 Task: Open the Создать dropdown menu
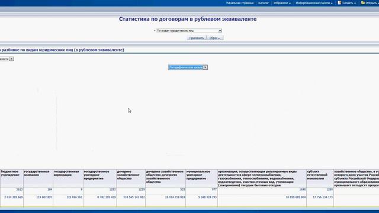pos(349,3)
